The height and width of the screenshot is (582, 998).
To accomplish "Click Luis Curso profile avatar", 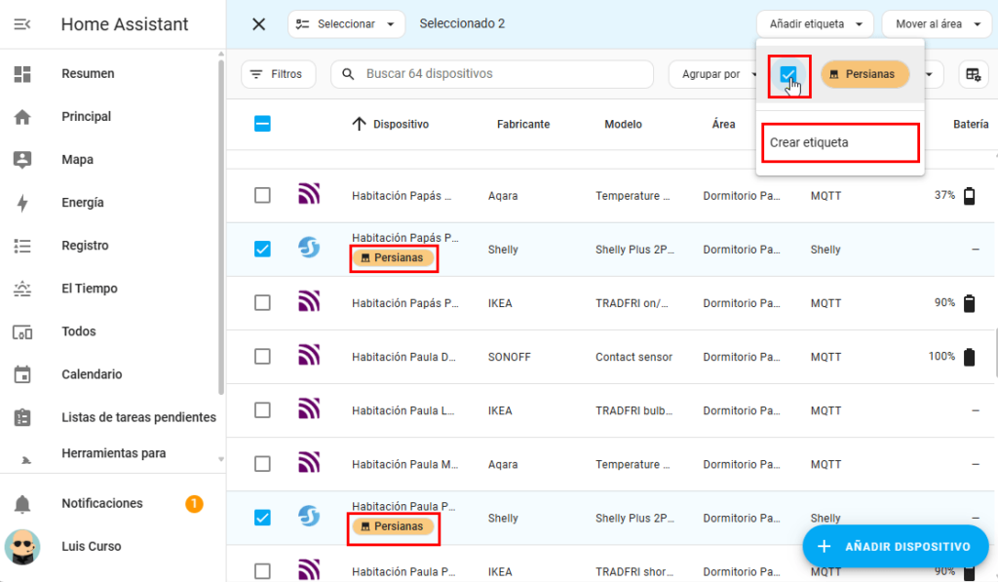I will click(22, 547).
